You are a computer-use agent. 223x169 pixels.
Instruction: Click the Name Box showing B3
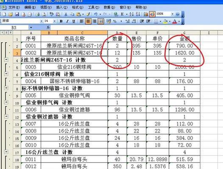(x=14, y=27)
